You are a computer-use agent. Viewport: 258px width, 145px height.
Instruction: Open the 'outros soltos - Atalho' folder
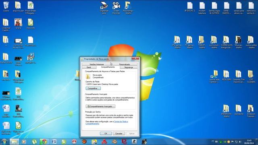pyautogui.click(x=251, y=42)
